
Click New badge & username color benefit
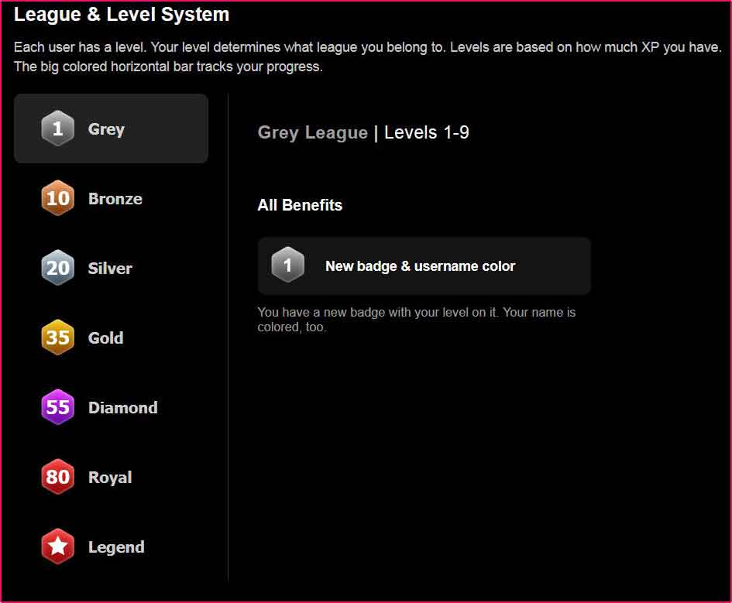tap(424, 266)
